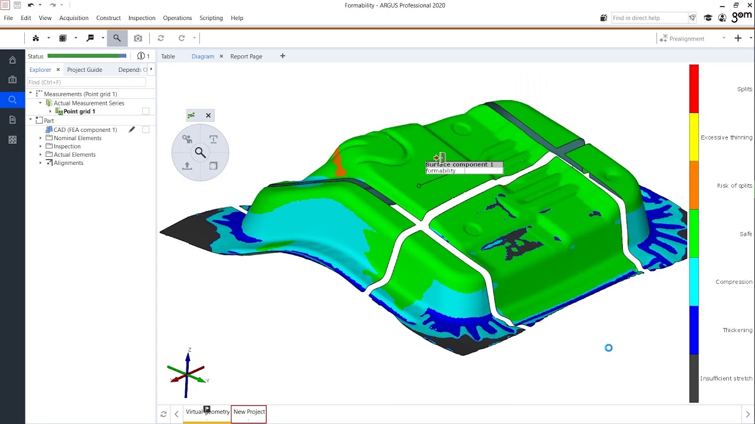This screenshot has height=424, width=755.
Task: Click the Status progress bar
Action: click(87, 57)
